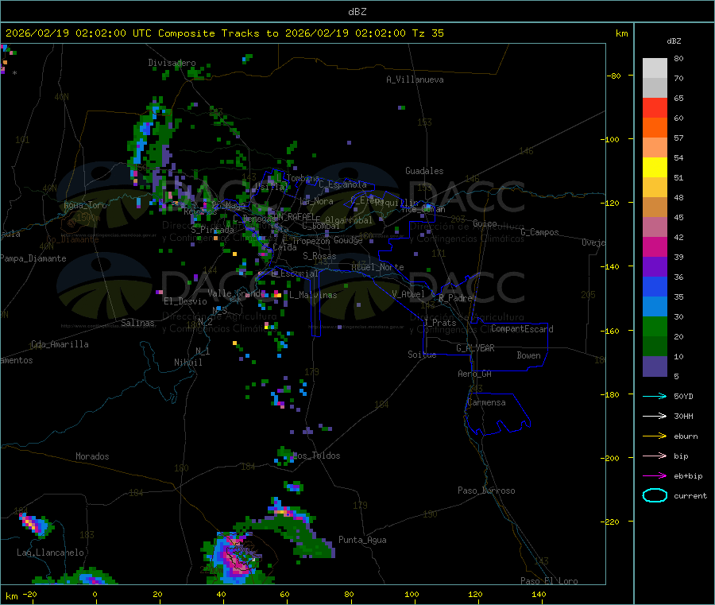Click the Atuel_Norte map label
Screen dimensions: 715x605
377,267
